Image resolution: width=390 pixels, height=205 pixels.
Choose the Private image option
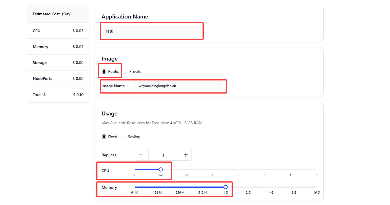(x=125, y=71)
